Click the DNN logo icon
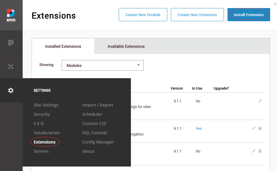Viewport: 277px width, 171px height. (x=11, y=15)
